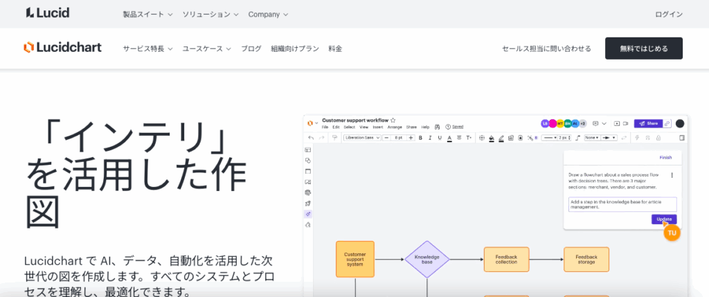
Task: Click the lightning bolt actions icon
Action: pyautogui.click(x=637, y=138)
